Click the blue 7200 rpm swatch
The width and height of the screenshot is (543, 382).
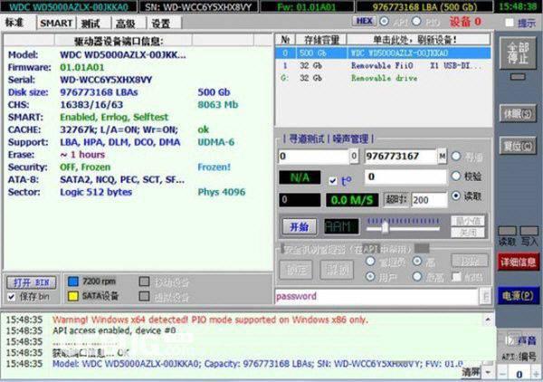point(73,282)
